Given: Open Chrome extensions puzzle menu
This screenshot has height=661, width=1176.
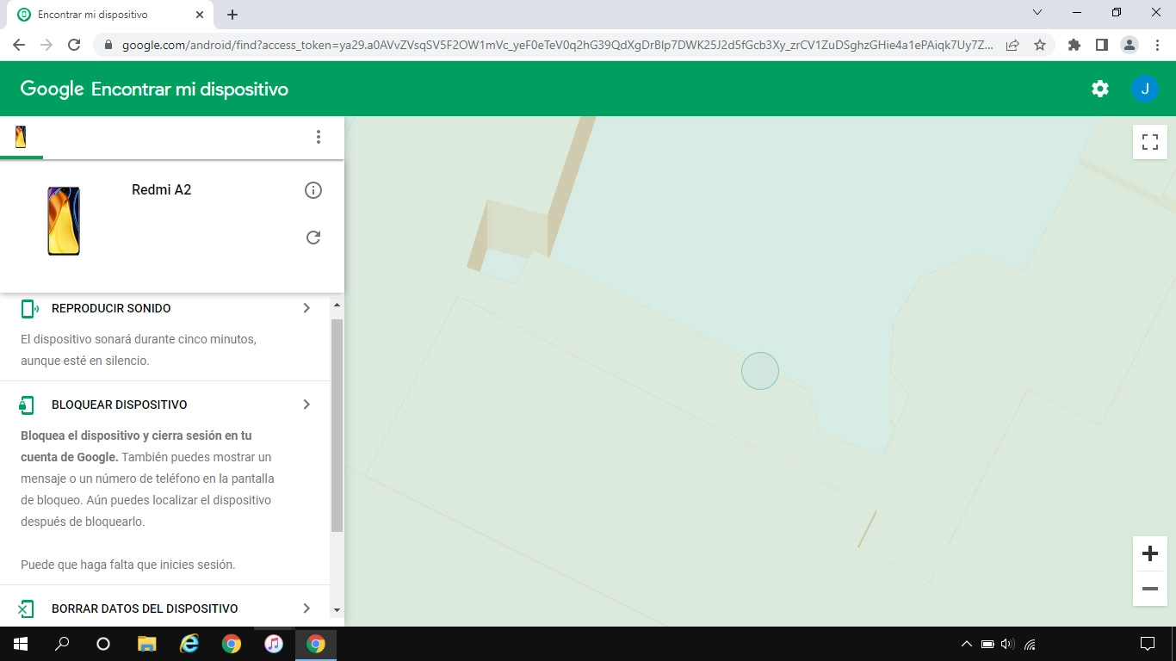Looking at the screenshot, I should 1074,44.
